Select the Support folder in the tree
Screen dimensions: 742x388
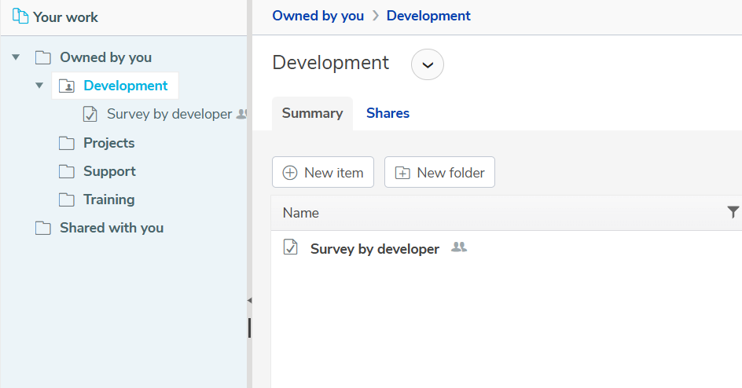[x=109, y=171]
